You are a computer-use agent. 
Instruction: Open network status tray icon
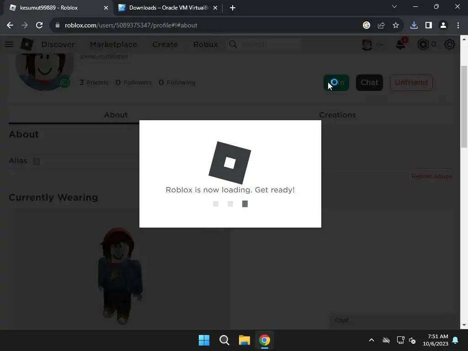400,340
